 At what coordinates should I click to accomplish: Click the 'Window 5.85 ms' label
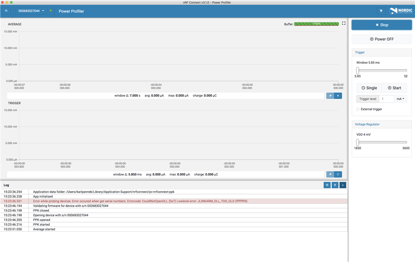[368, 63]
